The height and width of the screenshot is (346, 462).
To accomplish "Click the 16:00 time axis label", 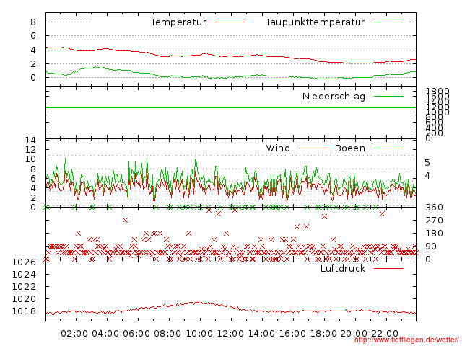I will point(292,334).
